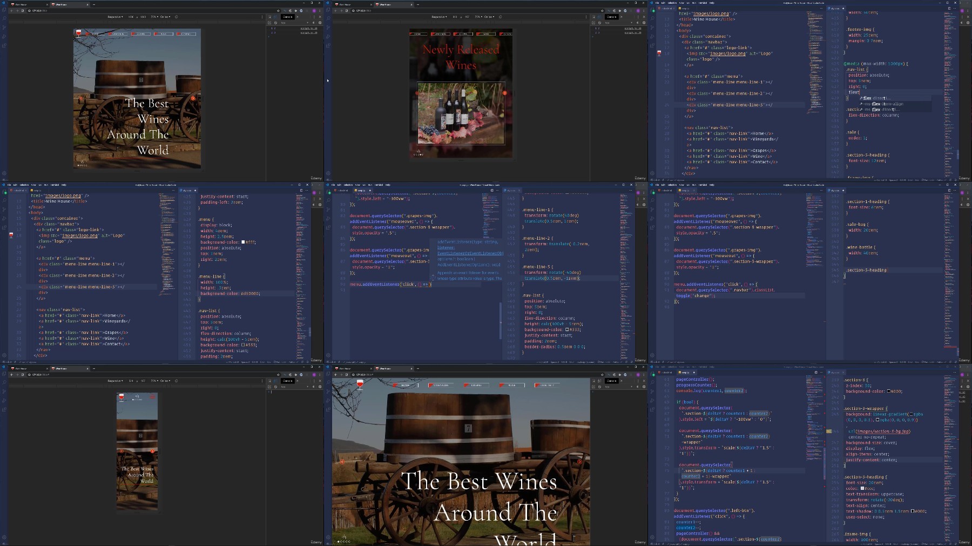Click red previous-slide arrow on tablet-preview page
Image resolution: width=972 pixels, height=546 pixels.
pos(80,98)
